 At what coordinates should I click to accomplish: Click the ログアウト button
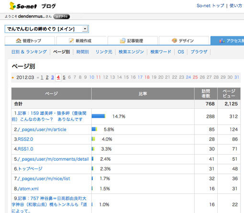pos(62,17)
